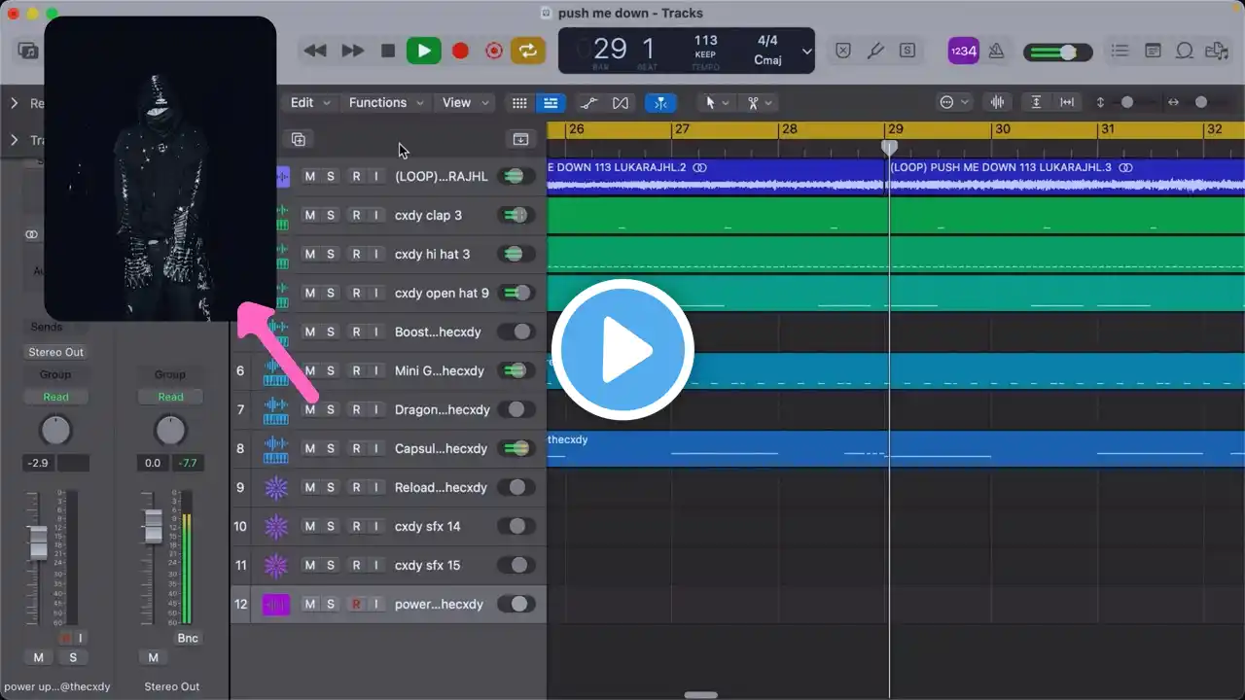
Task: Click the Group slot on the Stereo Out strip
Action: coord(170,374)
